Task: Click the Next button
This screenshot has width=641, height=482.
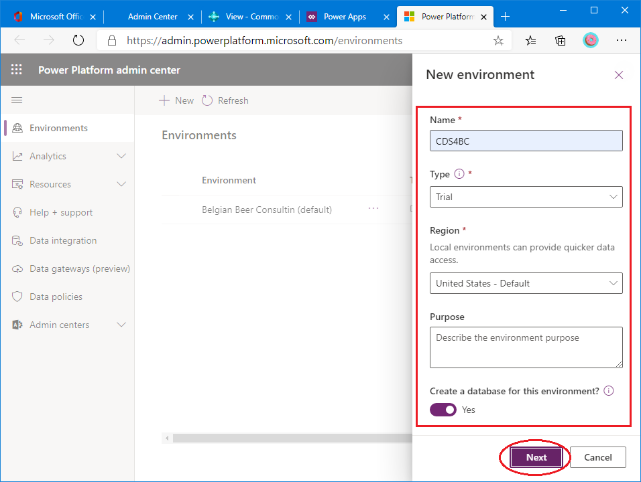Action: pos(536,457)
